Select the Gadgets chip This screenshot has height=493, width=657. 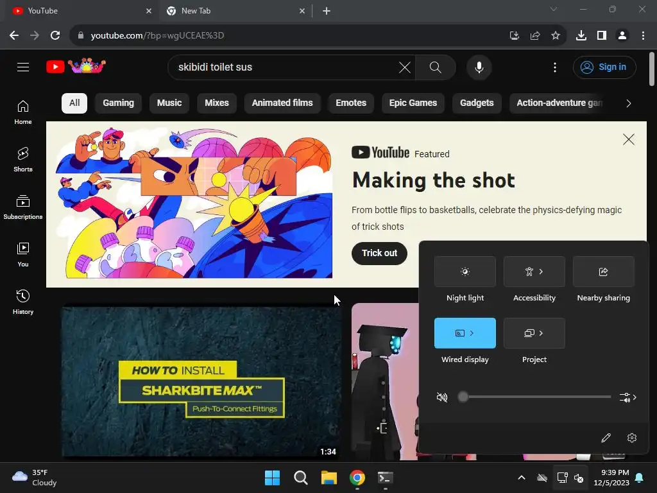click(x=477, y=103)
